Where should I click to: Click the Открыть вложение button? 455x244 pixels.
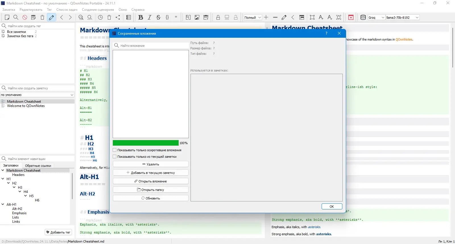point(151,181)
